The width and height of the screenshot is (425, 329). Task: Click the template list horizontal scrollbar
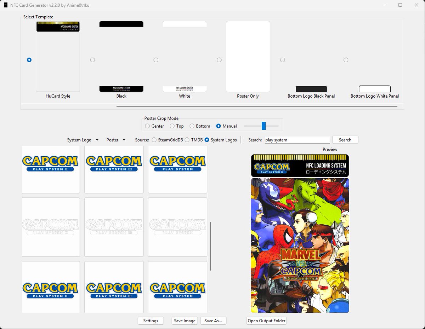257,106
